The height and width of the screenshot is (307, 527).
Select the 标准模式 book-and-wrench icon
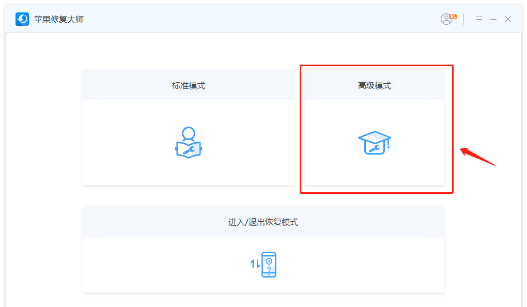point(189,143)
